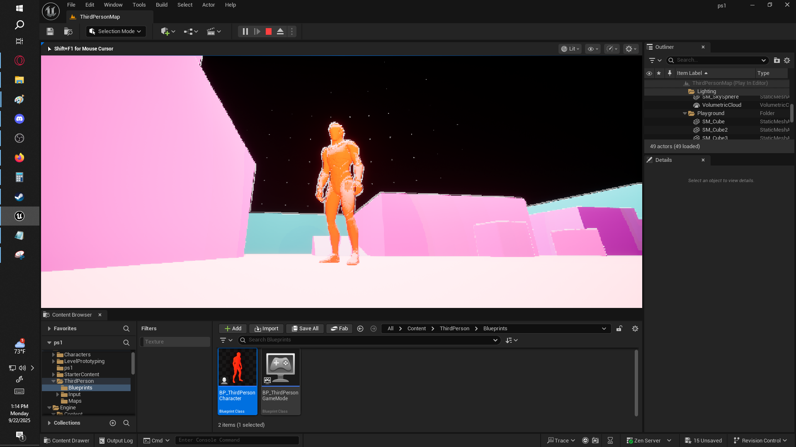Eject from the player controller
The height and width of the screenshot is (447, 796).
[280, 31]
